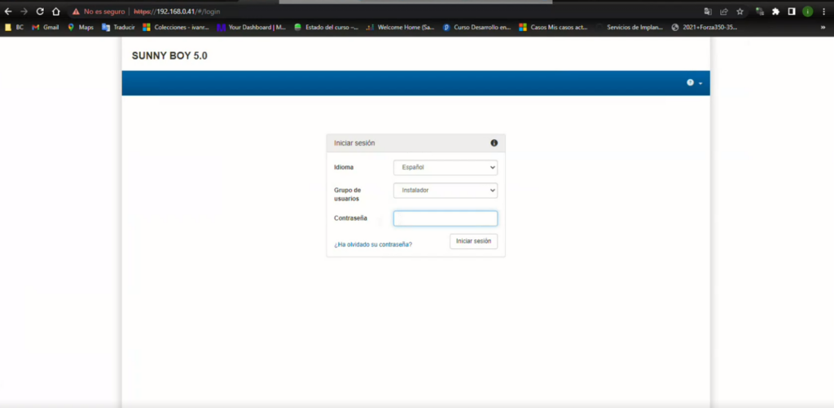The height and width of the screenshot is (408, 834).
Task: Open the Your Dashboard bookmark
Action: tap(251, 27)
